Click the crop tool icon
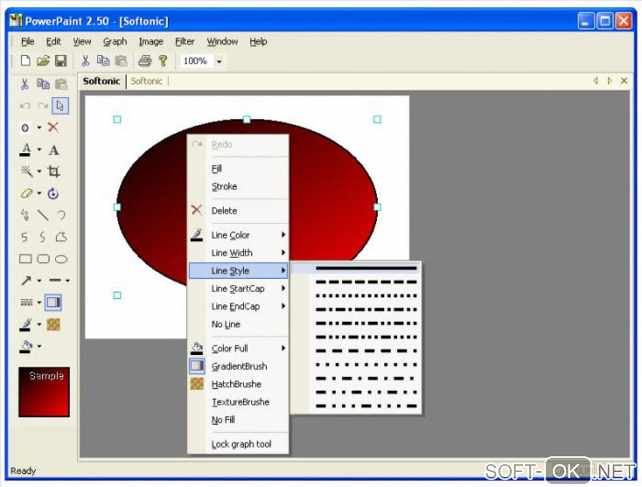This screenshot has height=487, width=642. point(53,171)
